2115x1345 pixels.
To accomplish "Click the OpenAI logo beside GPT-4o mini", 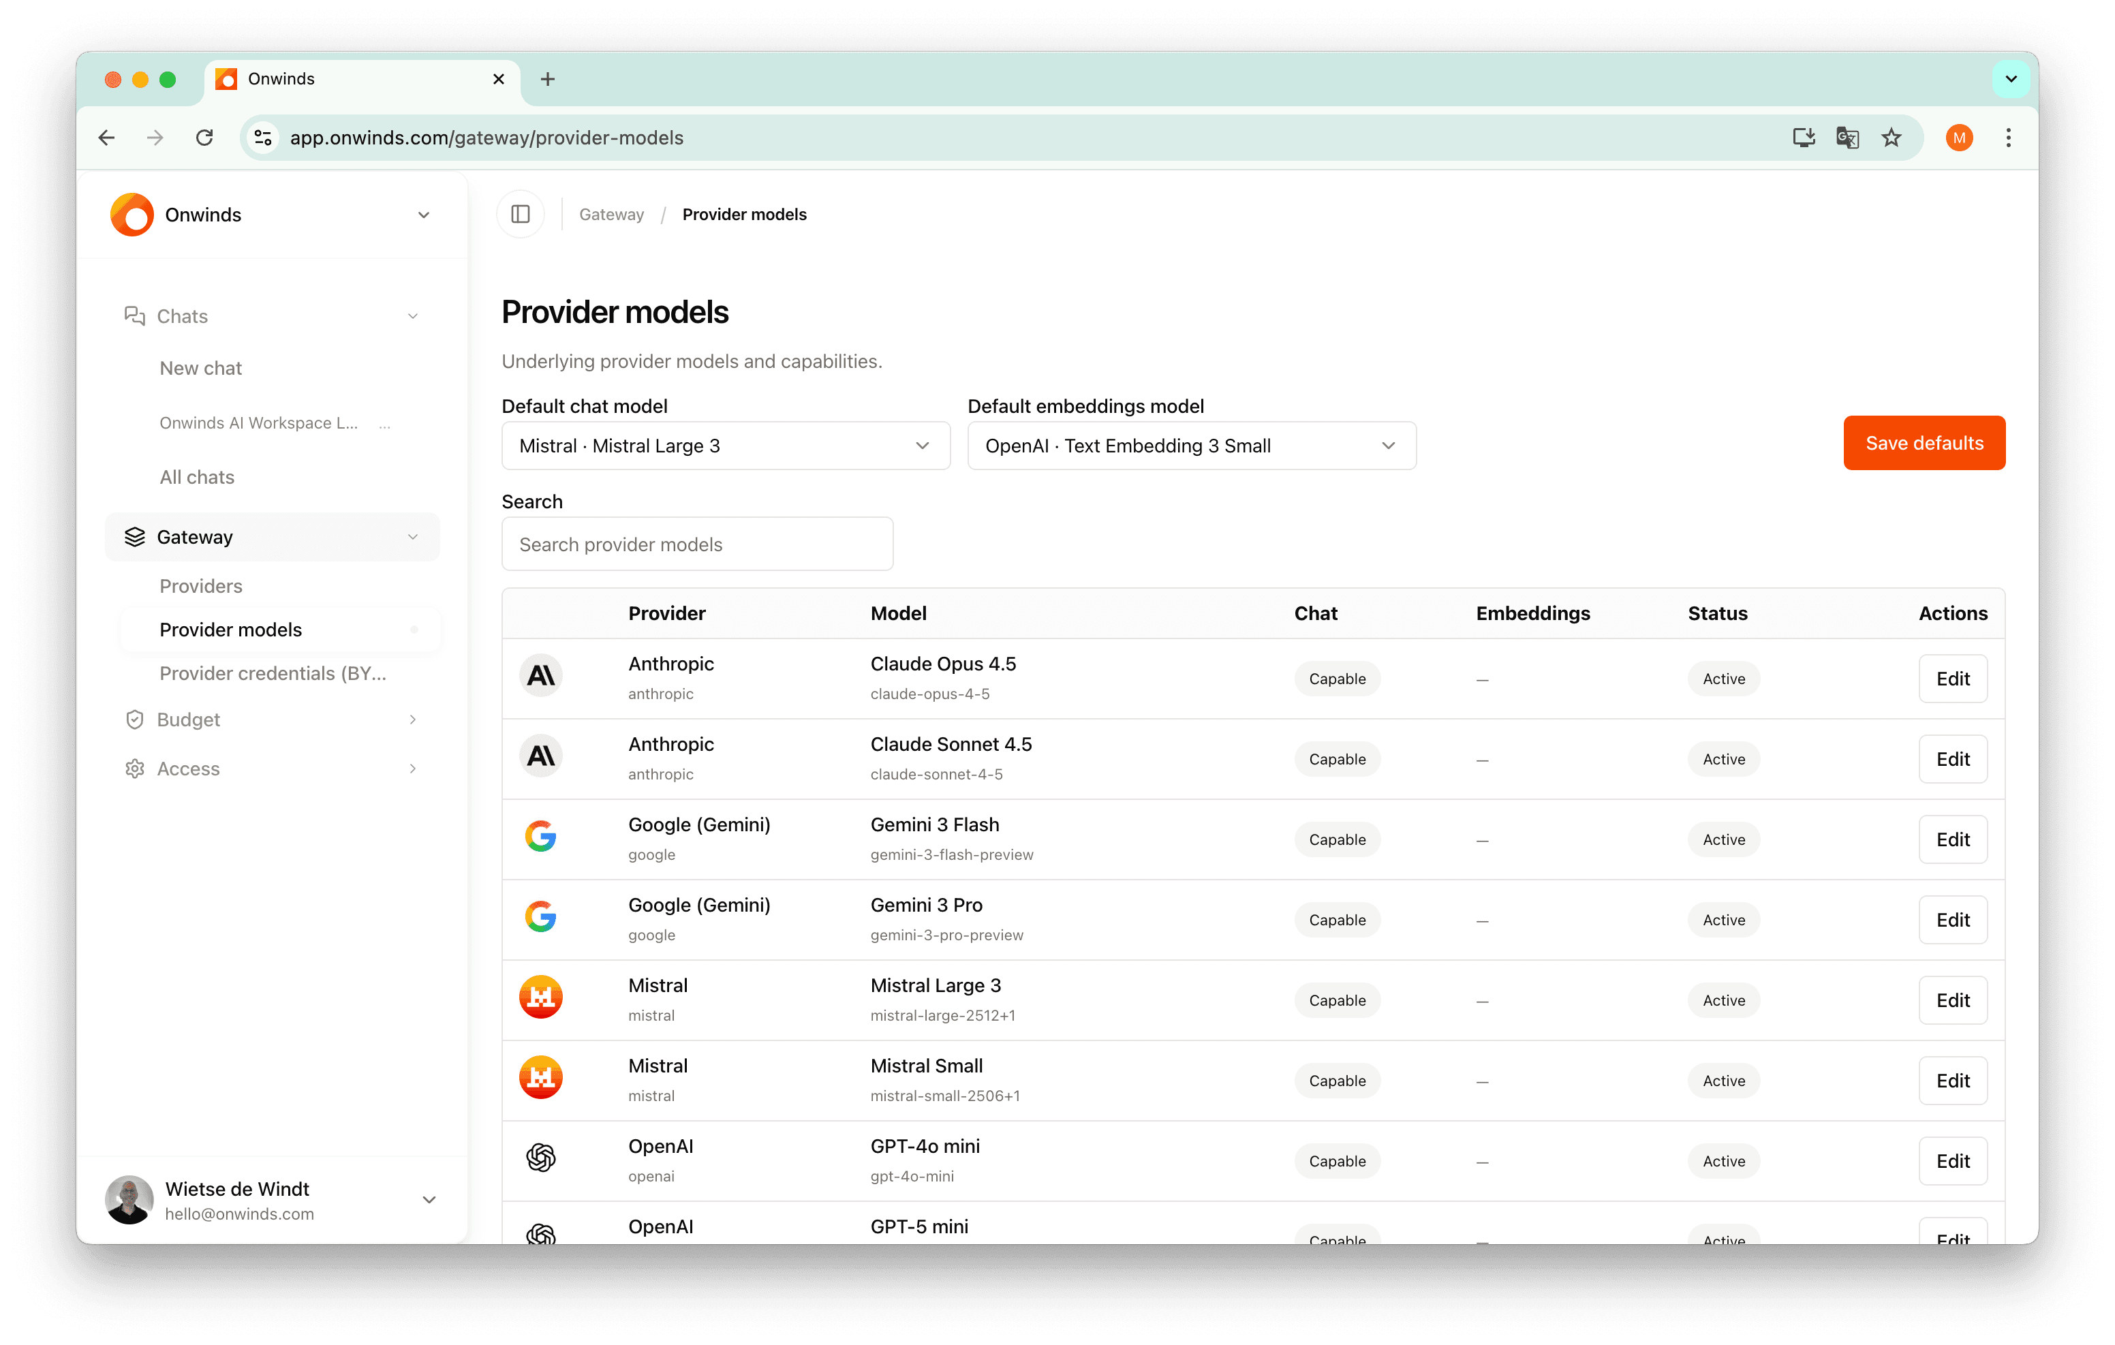I will tap(541, 1159).
